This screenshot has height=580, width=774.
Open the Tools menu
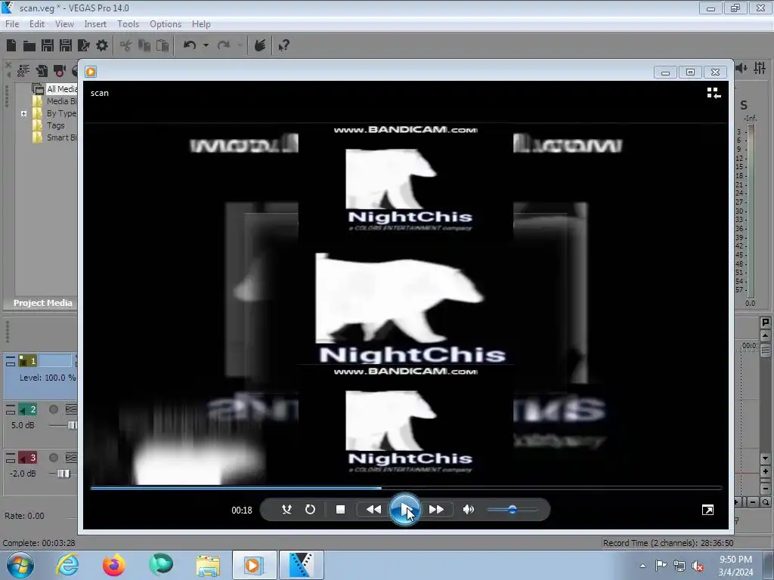pos(128,23)
